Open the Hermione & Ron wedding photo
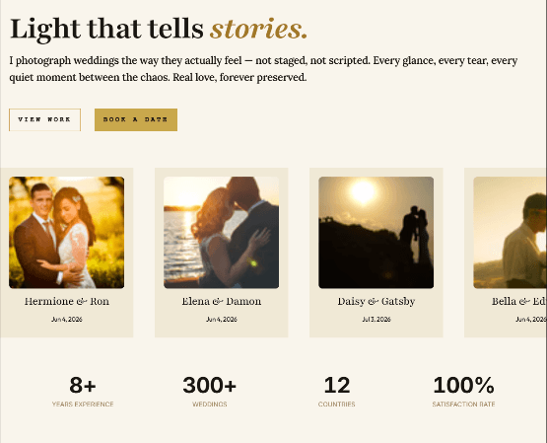 coord(67,233)
